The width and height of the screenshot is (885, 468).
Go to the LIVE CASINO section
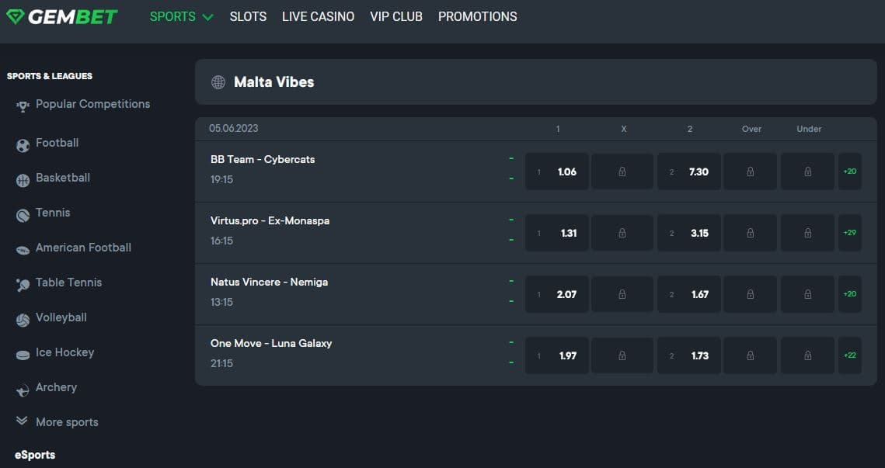(x=318, y=16)
